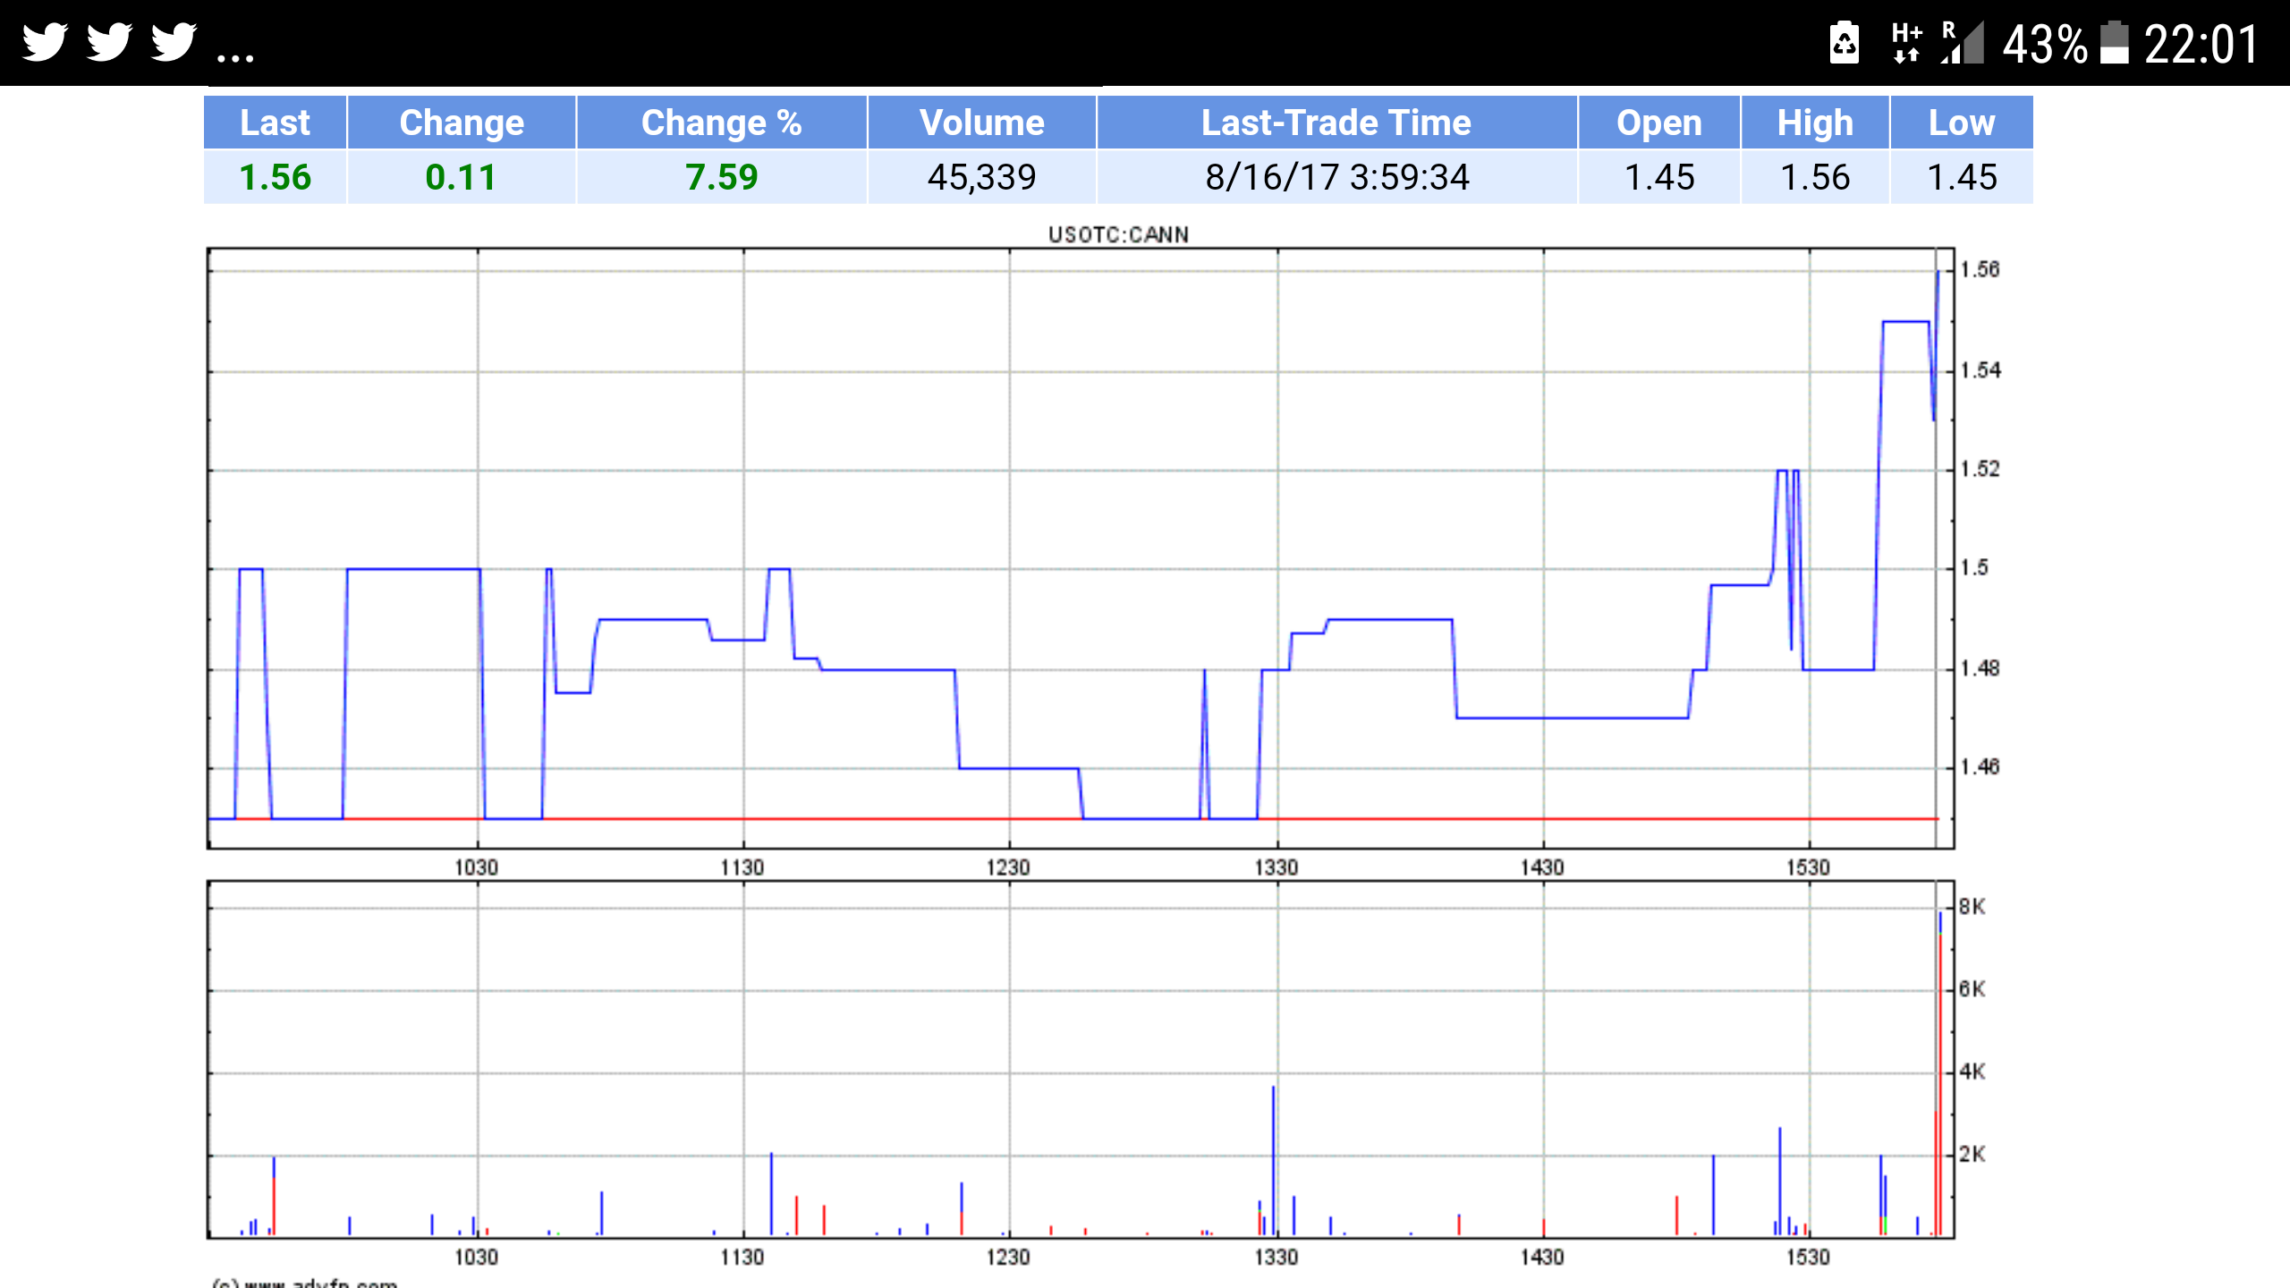This screenshot has width=2290, height=1288.
Task: Tap the notification overflow dots
Action: [x=236, y=58]
